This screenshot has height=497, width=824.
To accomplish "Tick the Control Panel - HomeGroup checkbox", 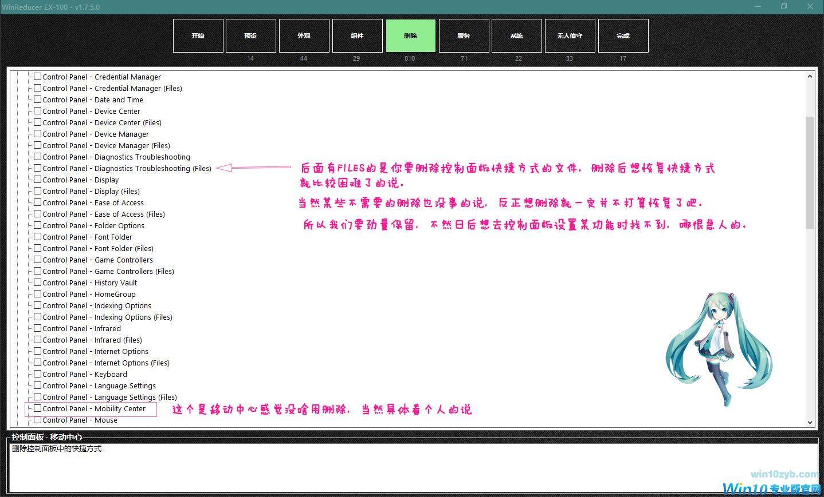I will tap(37, 294).
